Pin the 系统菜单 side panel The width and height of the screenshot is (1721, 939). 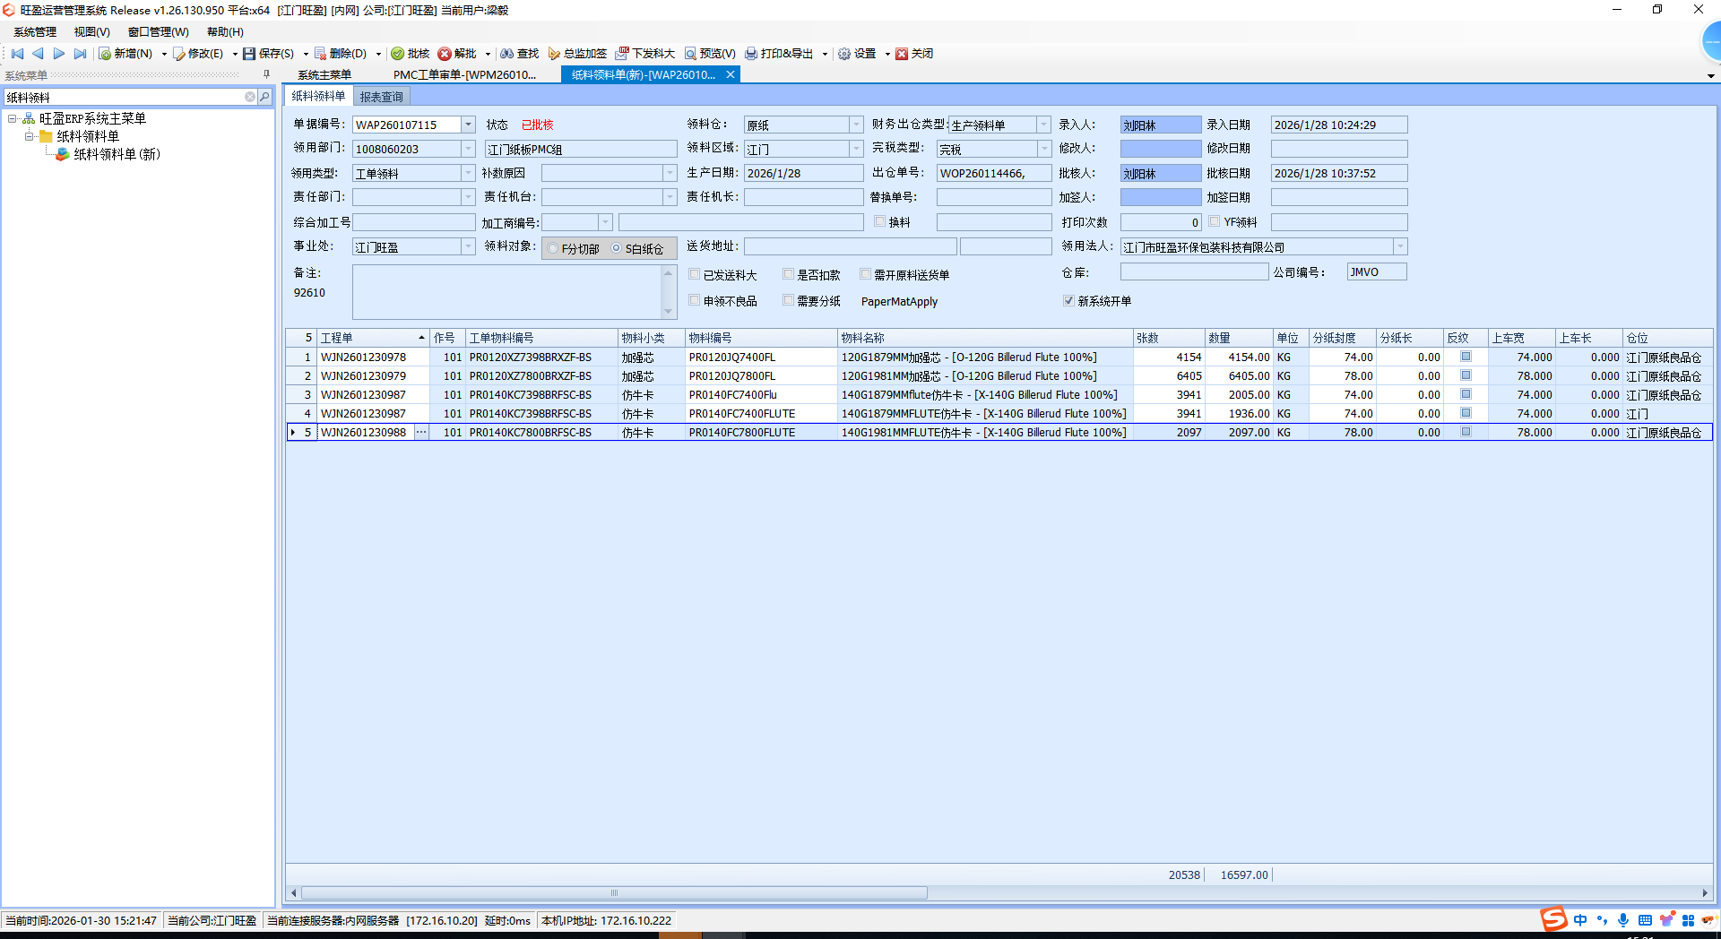pos(266,74)
